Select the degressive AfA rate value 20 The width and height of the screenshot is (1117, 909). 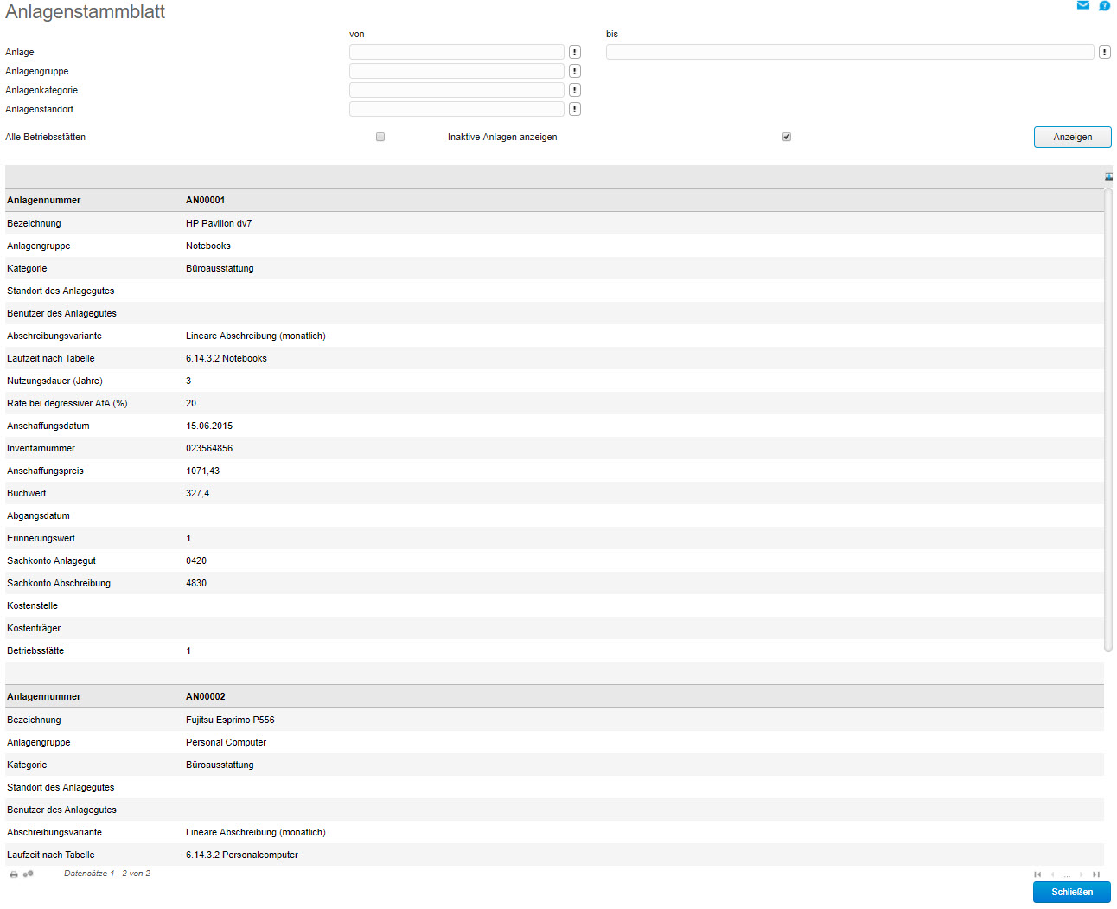click(x=191, y=403)
